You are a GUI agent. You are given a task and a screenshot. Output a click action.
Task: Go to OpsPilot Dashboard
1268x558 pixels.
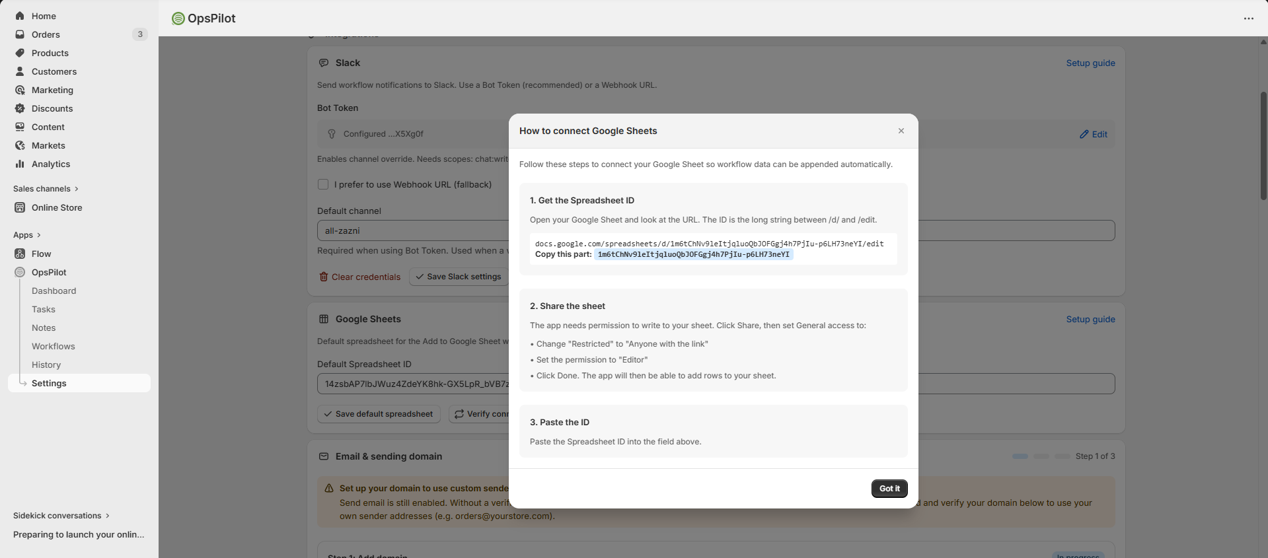pos(54,291)
